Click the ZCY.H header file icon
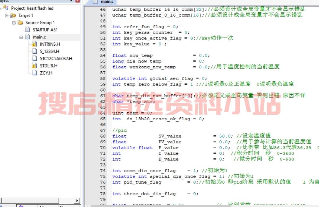Image resolution: width=319 pixels, height=207 pixels. click(x=35, y=73)
